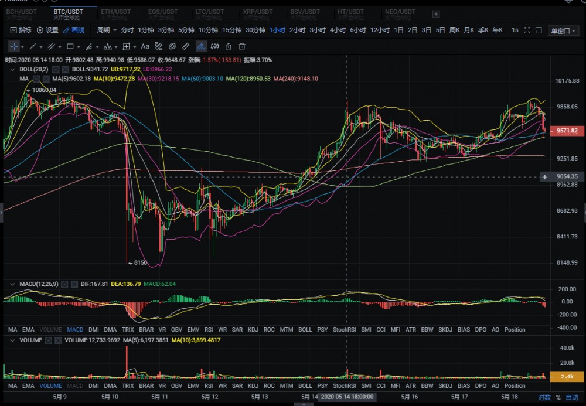The image size is (586, 406).
Task: Select the 4小时 timeframe
Action: 338,30
